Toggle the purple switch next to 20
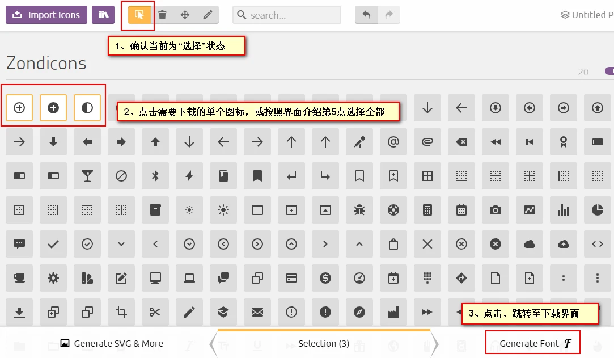Viewport: 614px width, 358px height. (609, 71)
